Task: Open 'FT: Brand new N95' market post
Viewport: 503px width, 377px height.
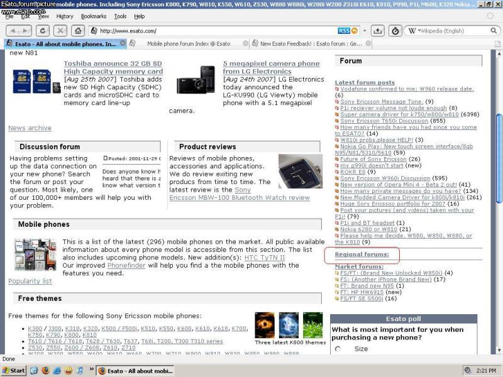Action: click(x=367, y=286)
